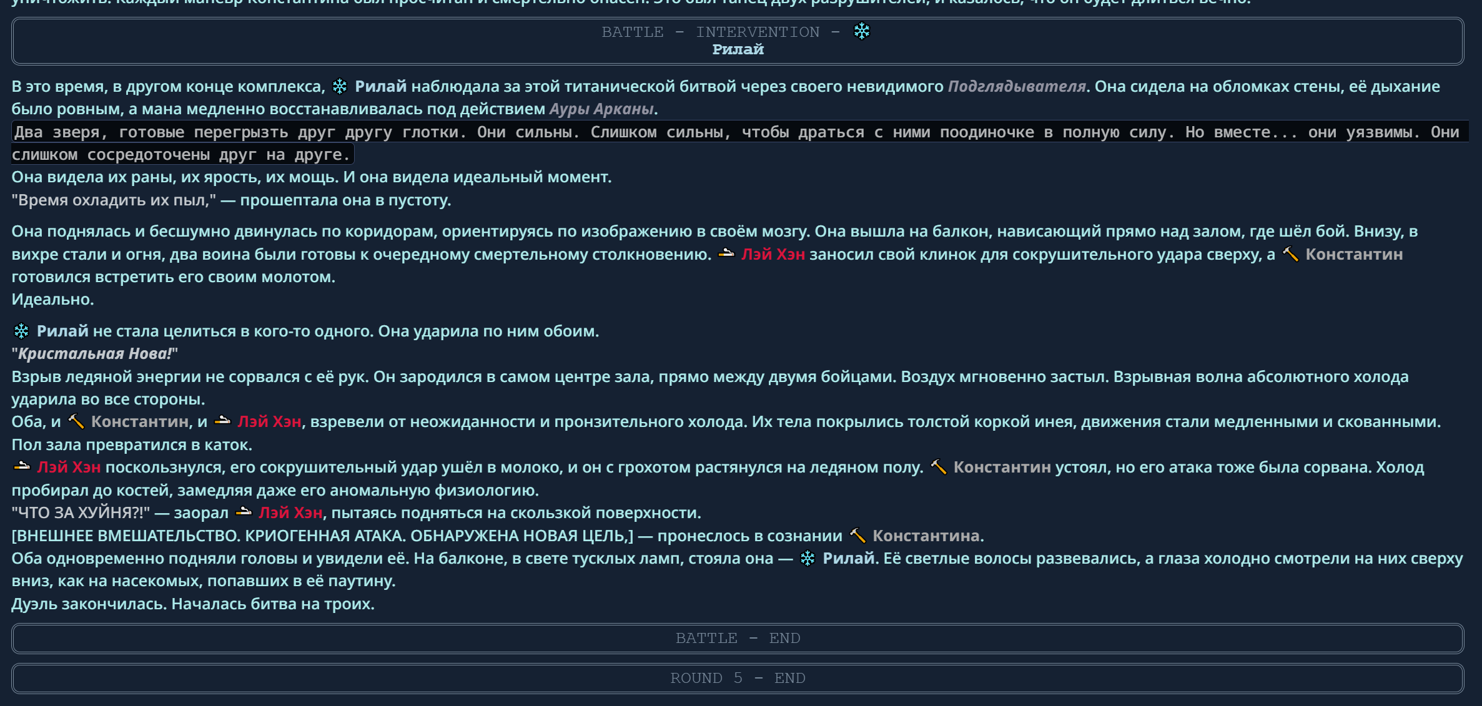1482x706 pixels.
Task: Click the snowflake icon before 'Рилай не стала'
Action: click(21, 331)
